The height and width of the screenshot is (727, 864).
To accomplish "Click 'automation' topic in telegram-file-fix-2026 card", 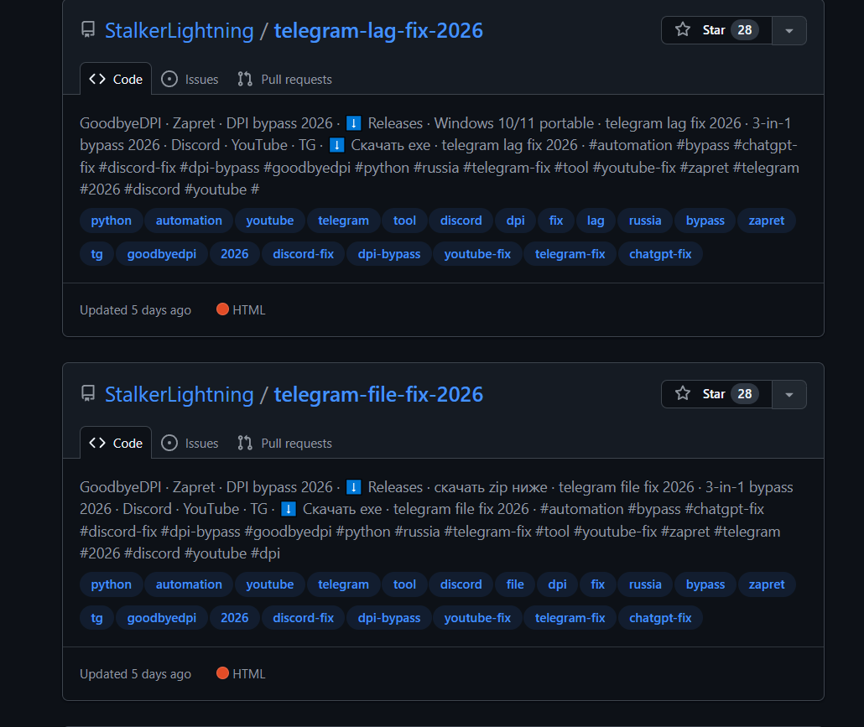I will pyautogui.click(x=189, y=585).
